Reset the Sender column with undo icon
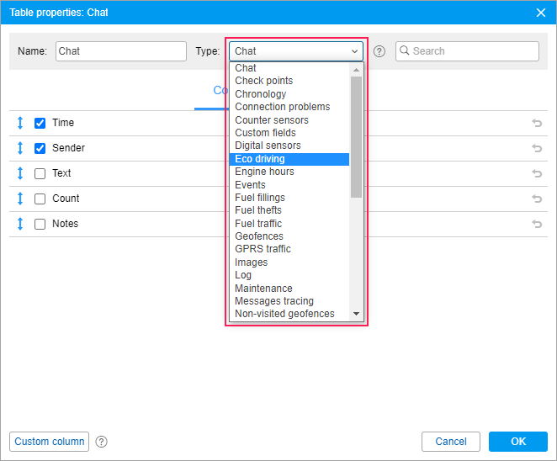The image size is (557, 461). (537, 148)
